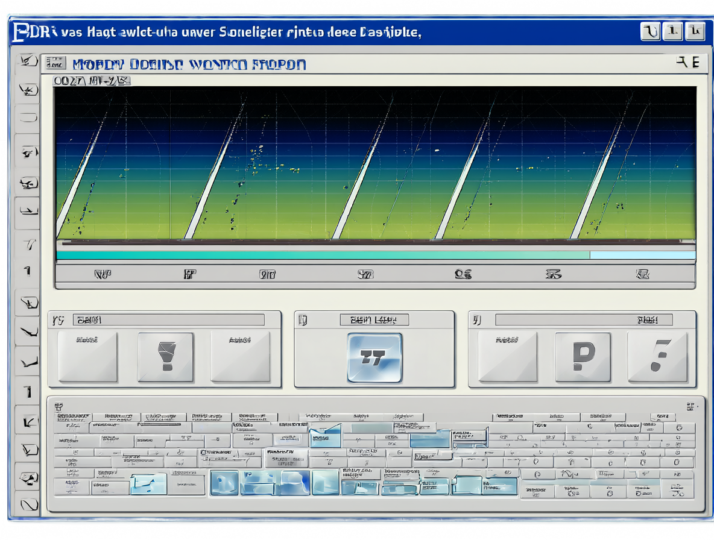Click the upper 1-shaped icon in the left sidebar
The width and height of the screenshot is (714, 540).
(x=28, y=271)
